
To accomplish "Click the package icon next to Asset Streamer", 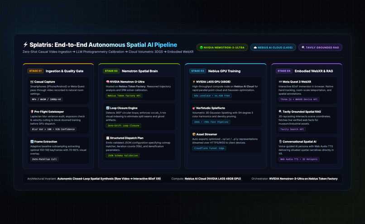I will (x=194, y=134).
